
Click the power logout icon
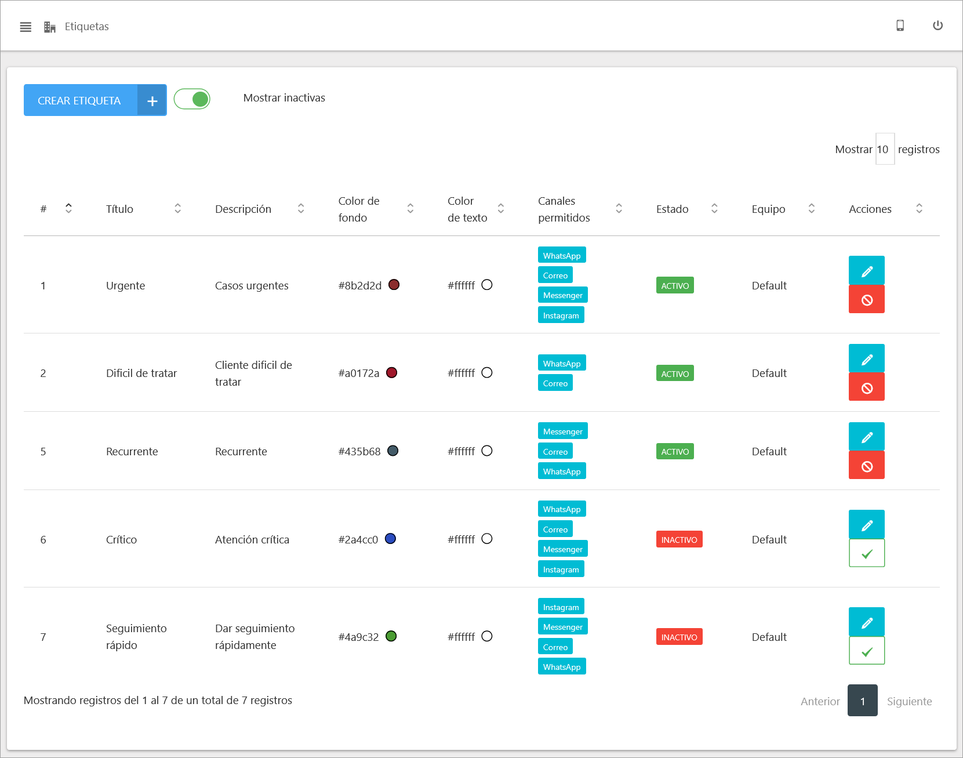coord(937,26)
